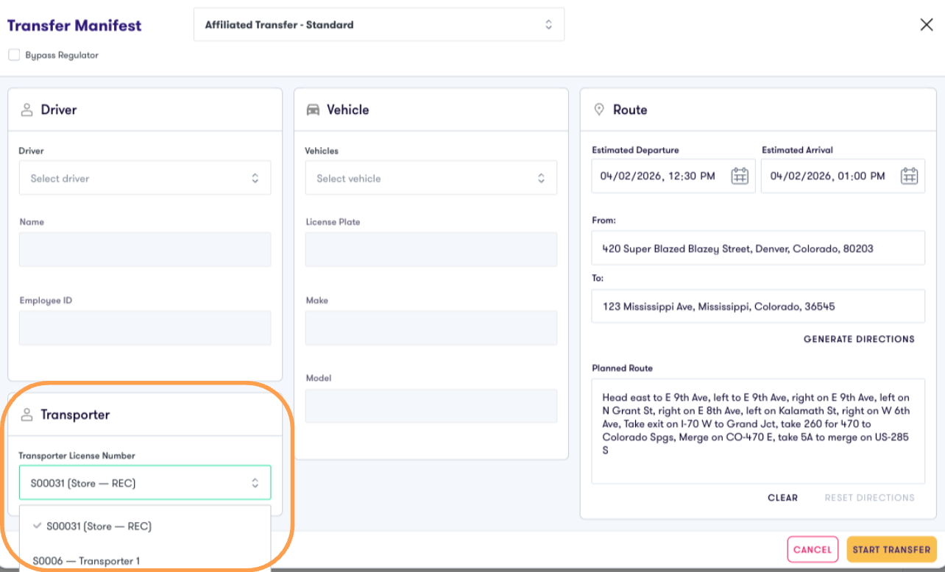Click into the From address field
The image size is (945, 572).
[758, 249]
